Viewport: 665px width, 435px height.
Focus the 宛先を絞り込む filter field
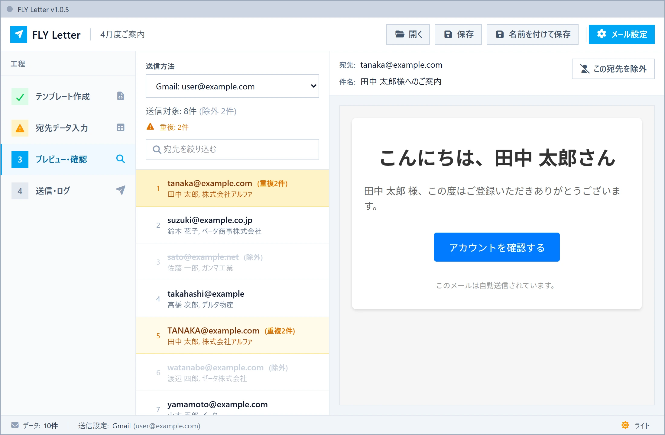point(232,149)
